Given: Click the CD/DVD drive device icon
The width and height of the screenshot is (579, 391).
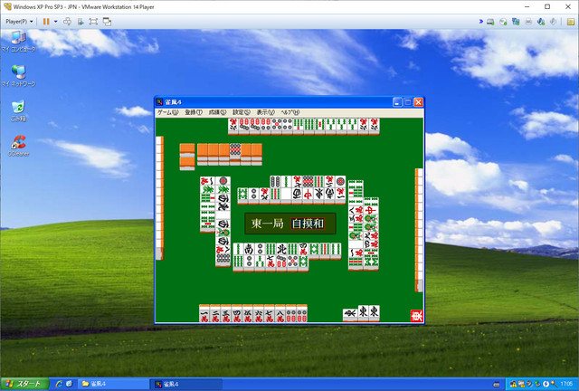Looking at the screenshot, I should pos(503,22).
